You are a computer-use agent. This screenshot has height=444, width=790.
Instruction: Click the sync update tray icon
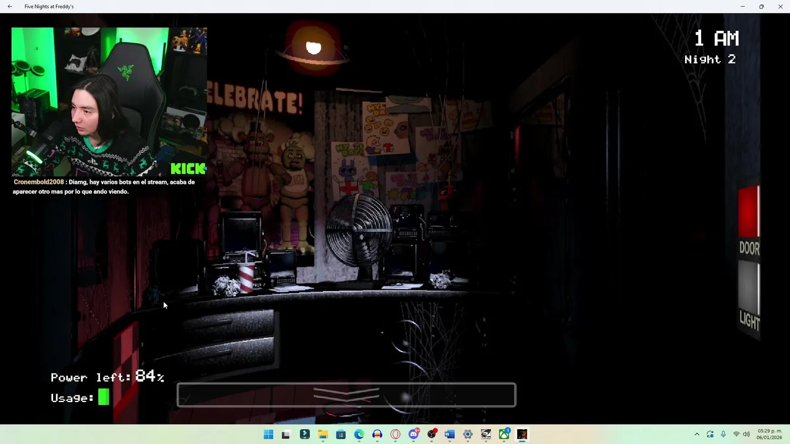click(x=710, y=435)
